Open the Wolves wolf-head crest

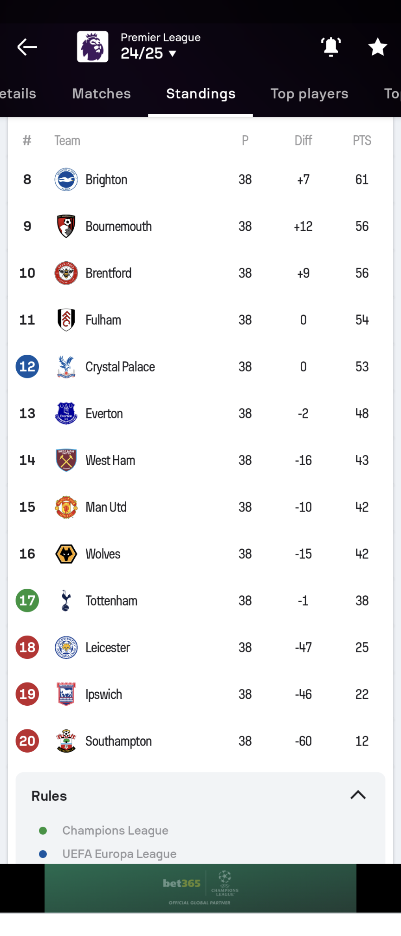click(x=66, y=554)
